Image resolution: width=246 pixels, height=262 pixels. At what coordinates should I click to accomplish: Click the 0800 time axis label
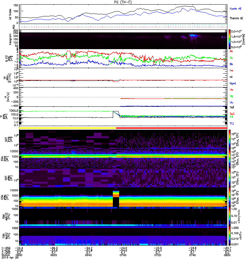point(227,255)
